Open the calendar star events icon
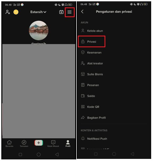153x161 pixels. pyautogui.click(x=61, y=12)
